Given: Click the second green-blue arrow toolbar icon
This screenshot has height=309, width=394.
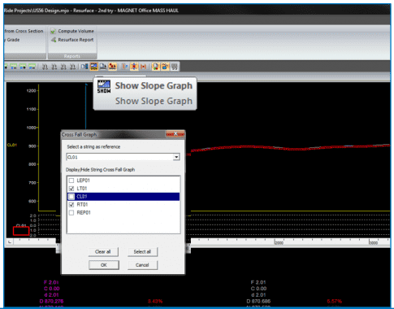Looking at the screenshot, I should (x=14, y=67).
